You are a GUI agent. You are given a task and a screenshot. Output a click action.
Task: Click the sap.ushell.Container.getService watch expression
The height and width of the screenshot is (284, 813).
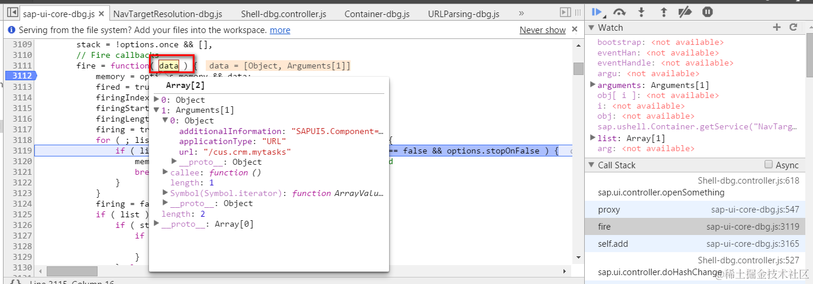pos(697,127)
